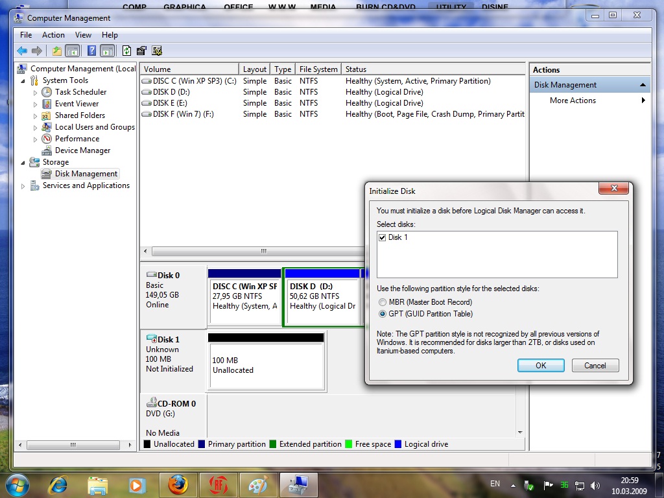The width and height of the screenshot is (664, 498).
Task: Select DISK F (Win 7) volume row
Action: pos(333,114)
